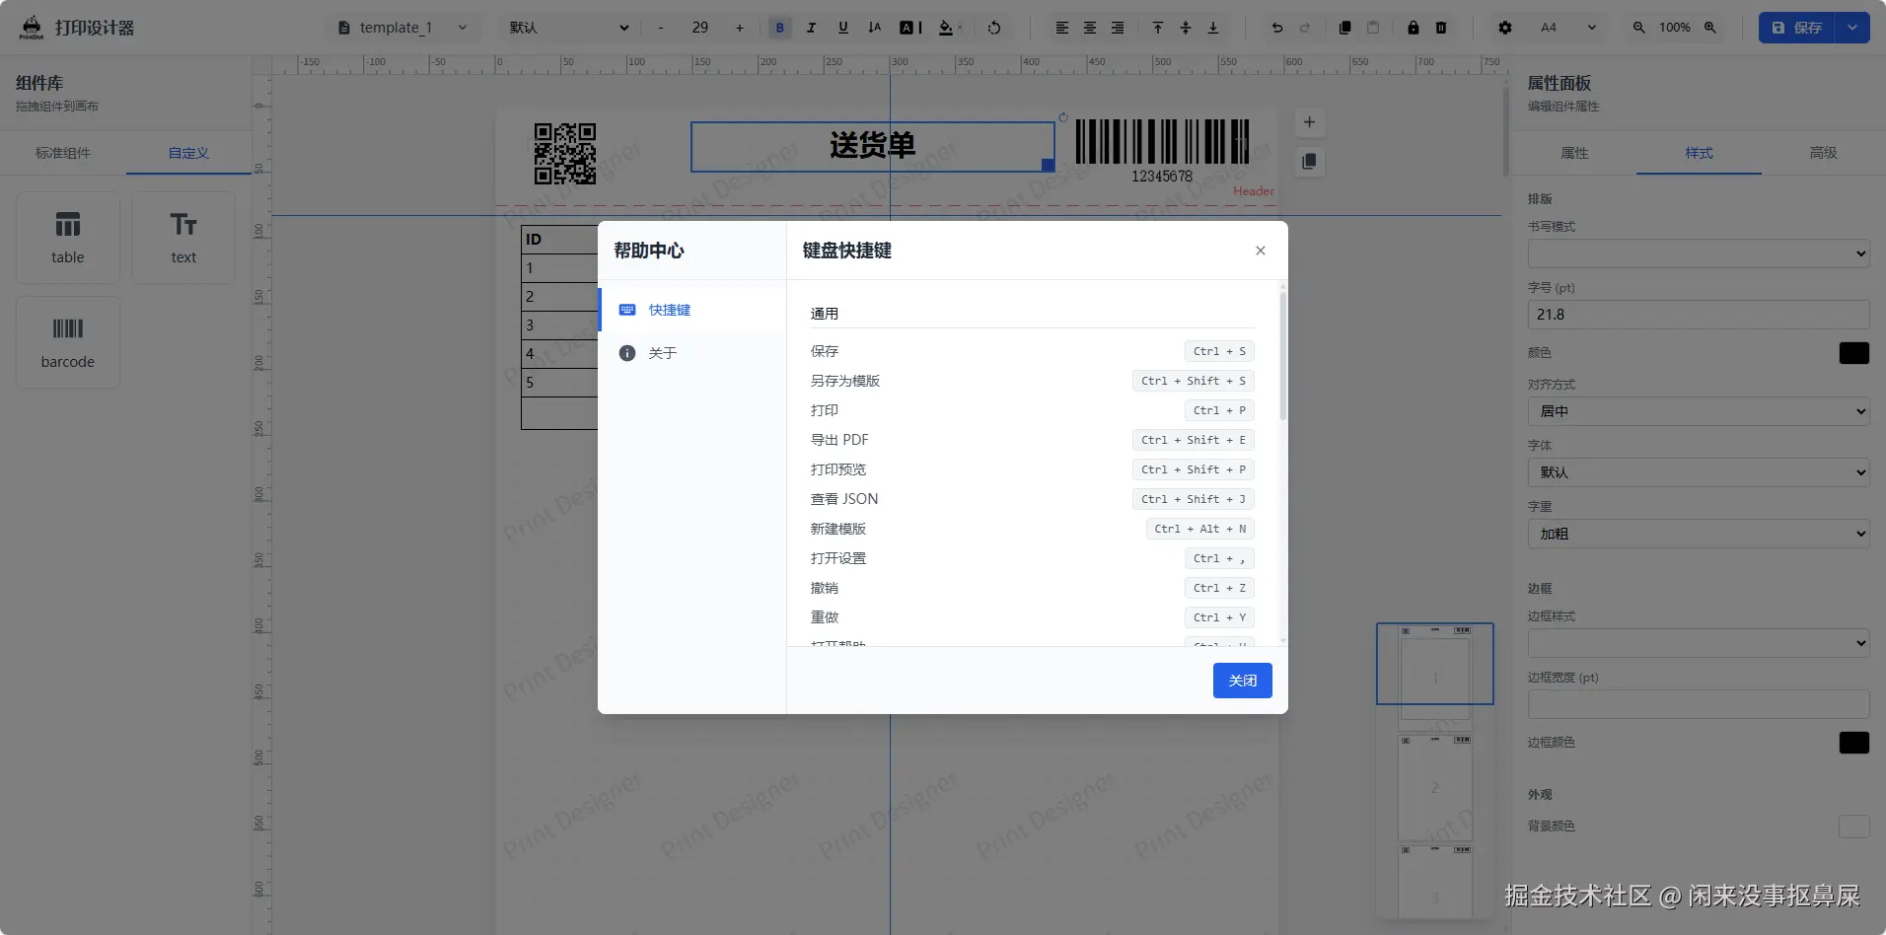Select the text component
Image resolution: width=1886 pixels, height=935 pixels.
183,238
